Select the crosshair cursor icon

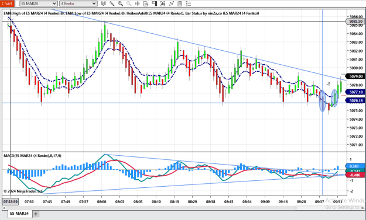click(138, 4)
